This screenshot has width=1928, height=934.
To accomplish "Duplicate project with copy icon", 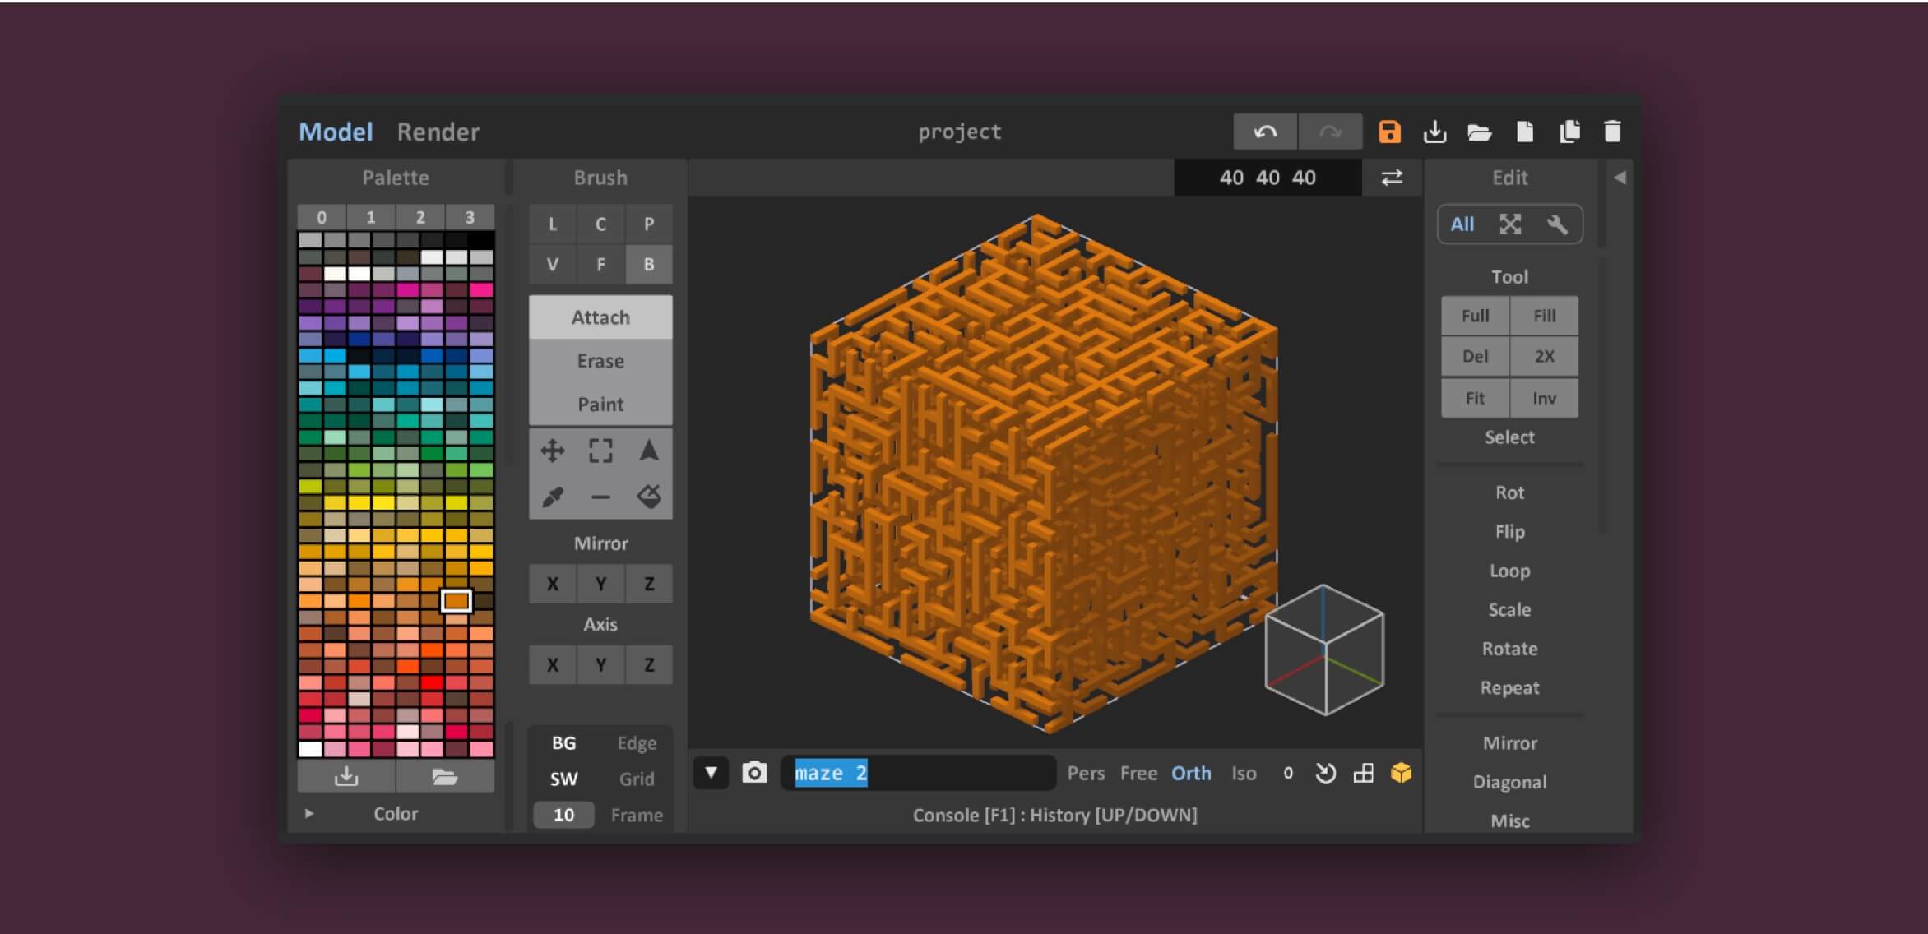I will [x=1569, y=132].
